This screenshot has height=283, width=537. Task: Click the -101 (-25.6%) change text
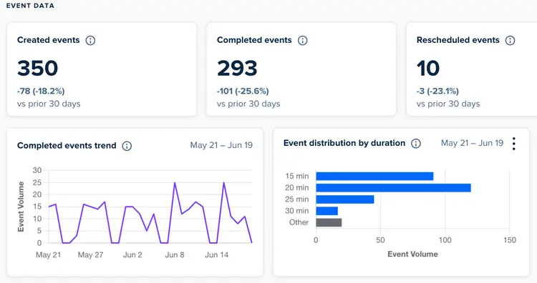click(243, 91)
